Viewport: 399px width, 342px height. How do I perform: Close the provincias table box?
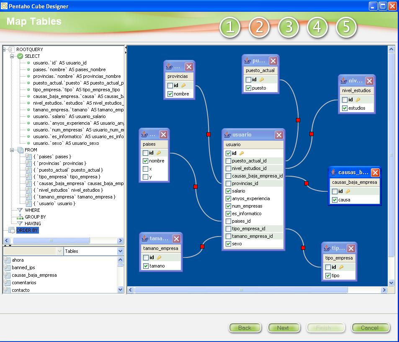pyautogui.click(x=189, y=67)
